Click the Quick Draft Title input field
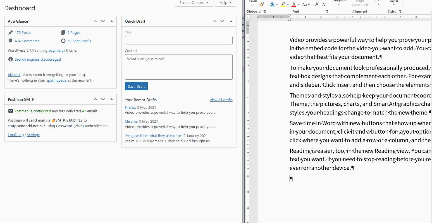 coord(178,40)
